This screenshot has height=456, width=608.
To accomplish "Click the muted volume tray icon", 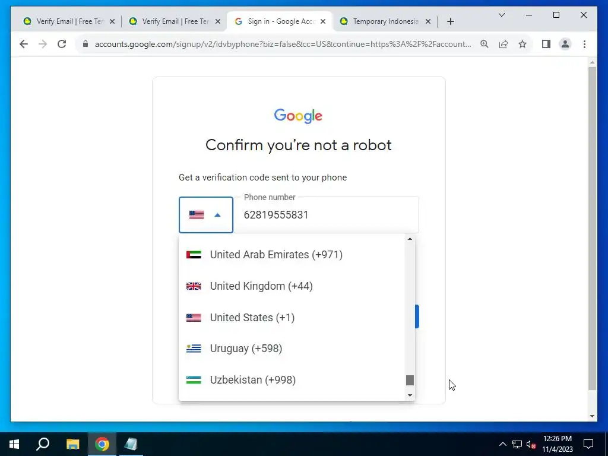I will pos(531,444).
